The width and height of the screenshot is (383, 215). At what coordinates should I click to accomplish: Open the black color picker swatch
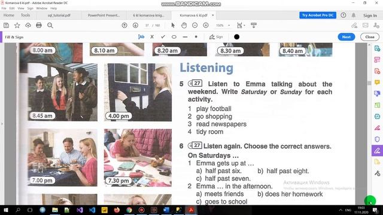tap(236, 37)
